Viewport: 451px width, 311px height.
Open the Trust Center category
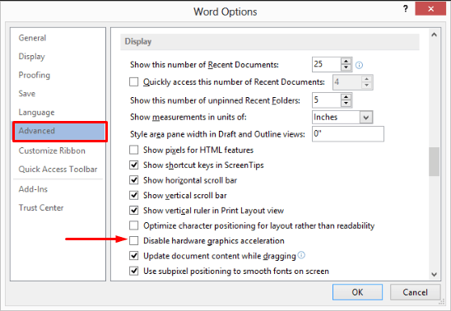[x=41, y=208]
